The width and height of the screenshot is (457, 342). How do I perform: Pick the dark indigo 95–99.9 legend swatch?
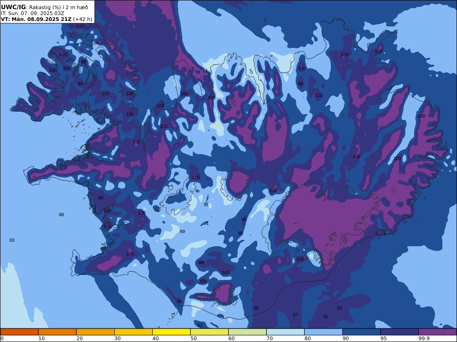point(399,332)
